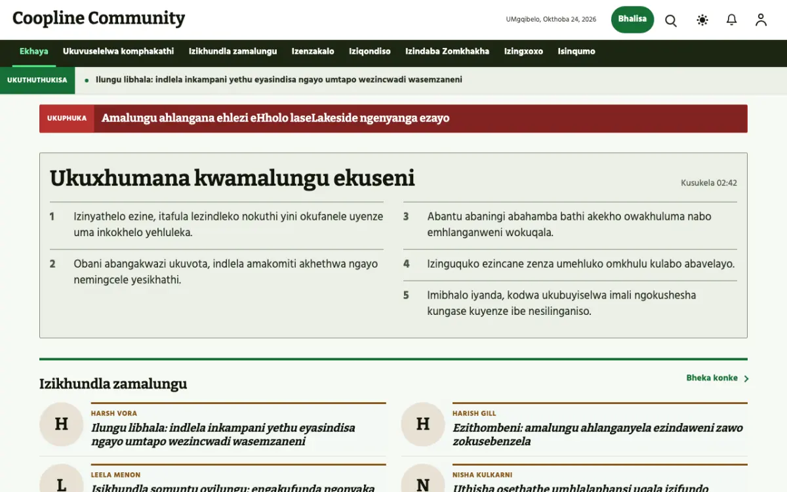Viewport: 787px width, 492px height.
Task: Open Izindaba Zomkhakha nav item
Action: coord(447,51)
